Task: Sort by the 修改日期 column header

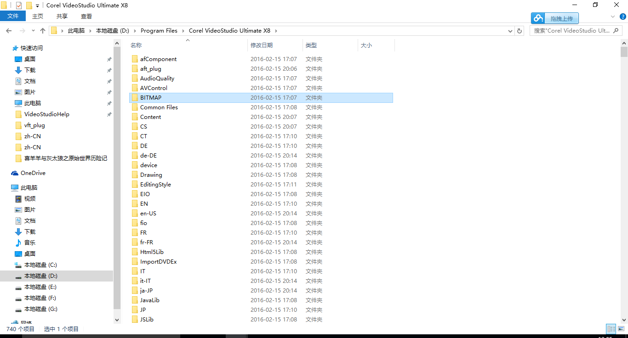Action: [262, 45]
